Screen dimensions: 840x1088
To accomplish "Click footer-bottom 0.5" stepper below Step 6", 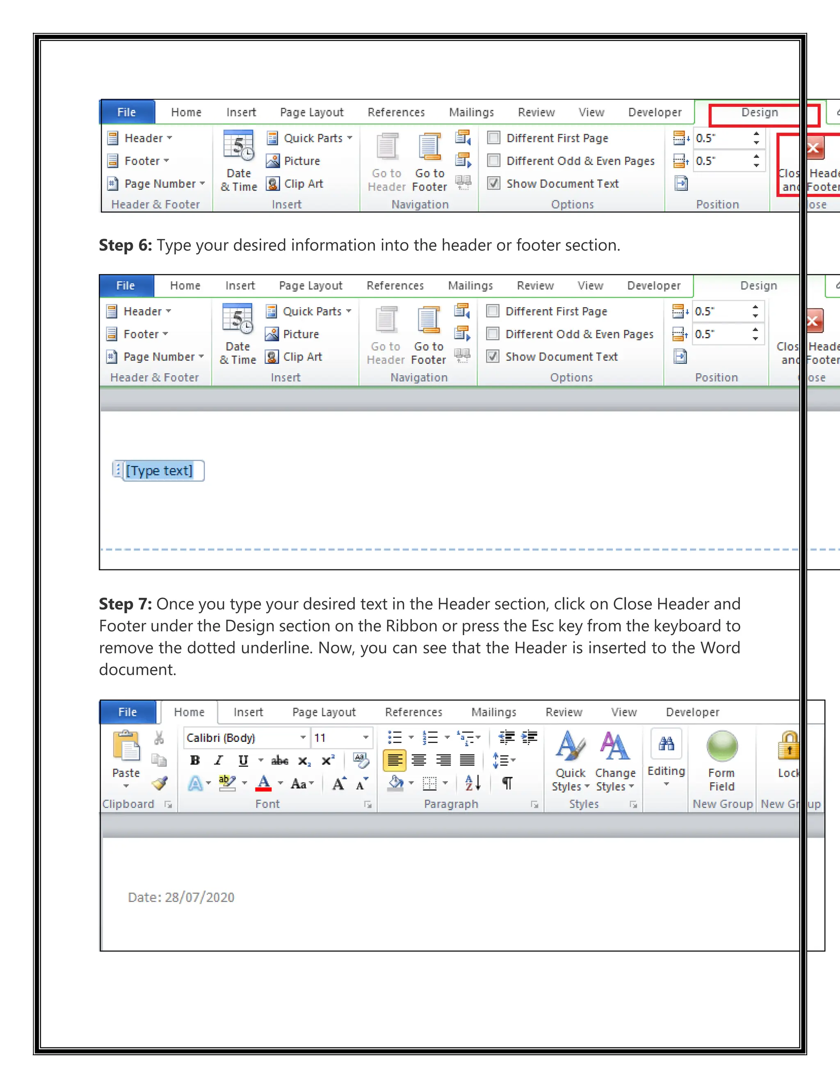I will [x=756, y=334].
